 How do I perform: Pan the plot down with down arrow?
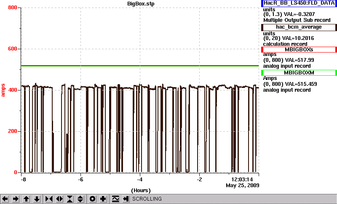tap(37, 199)
